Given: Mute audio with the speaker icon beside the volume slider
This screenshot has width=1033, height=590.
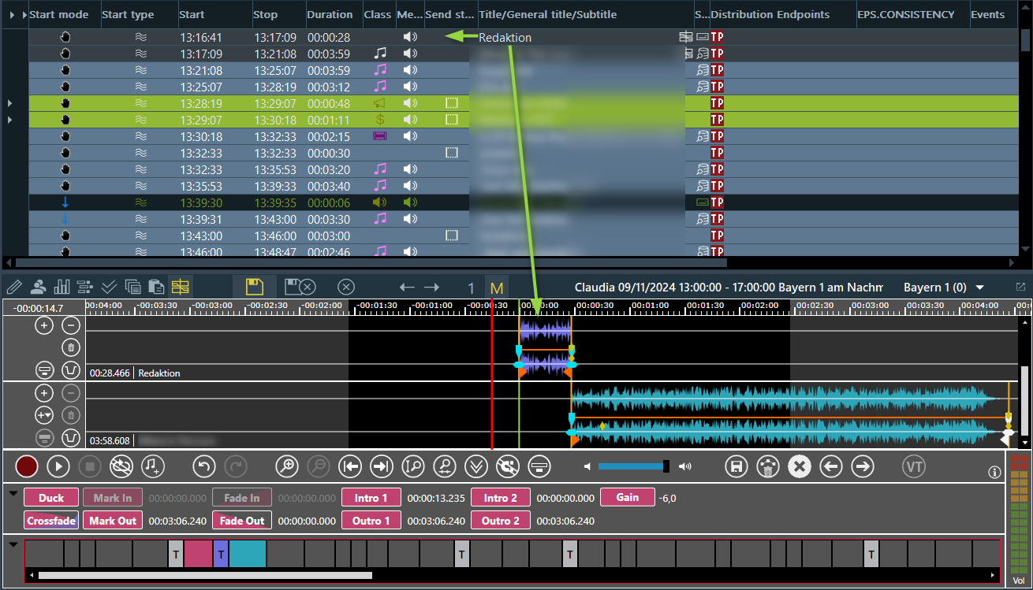Looking at the screenshot, I should 684,466.
